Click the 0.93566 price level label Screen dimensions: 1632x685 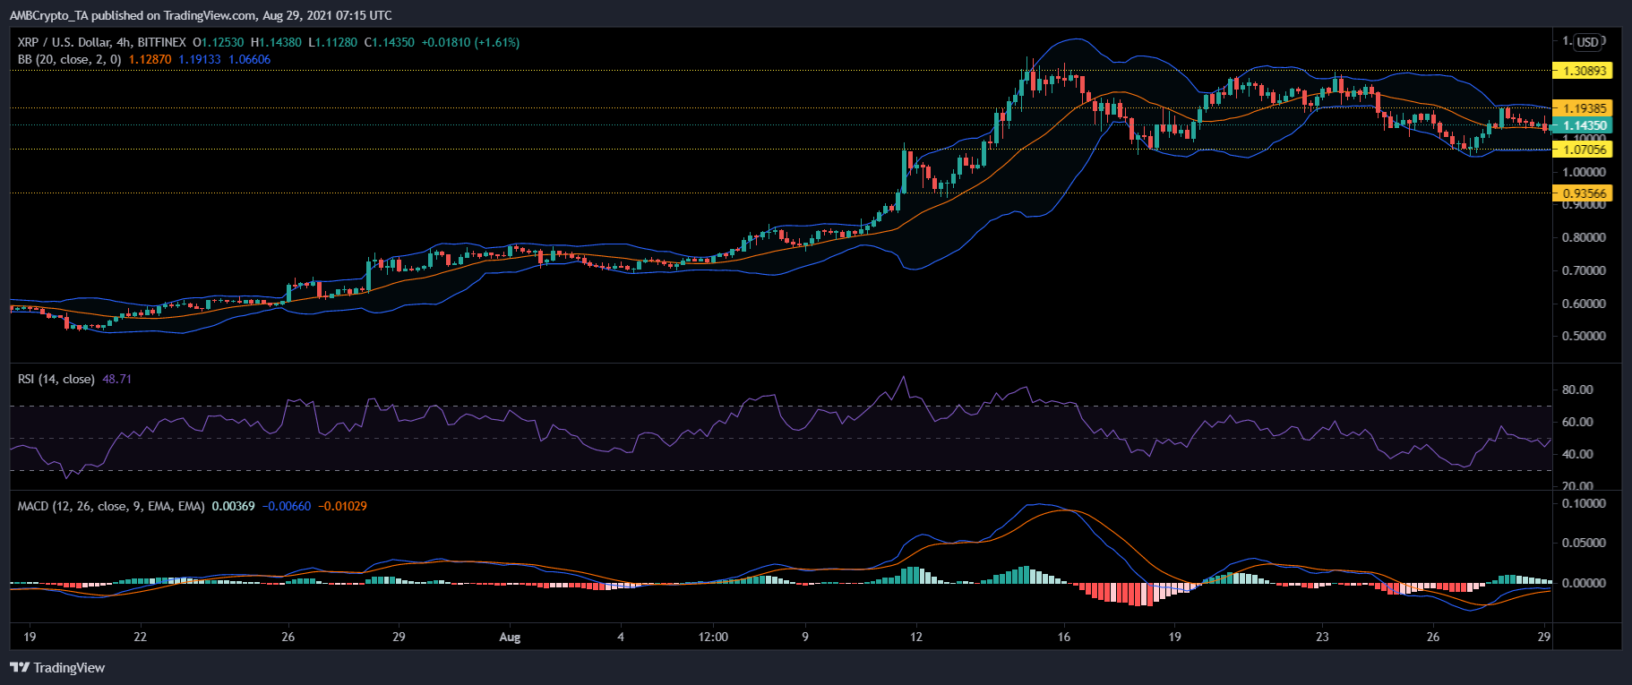1584,193
